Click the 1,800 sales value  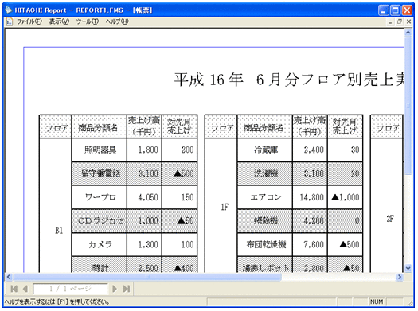(x=148, y=150)
